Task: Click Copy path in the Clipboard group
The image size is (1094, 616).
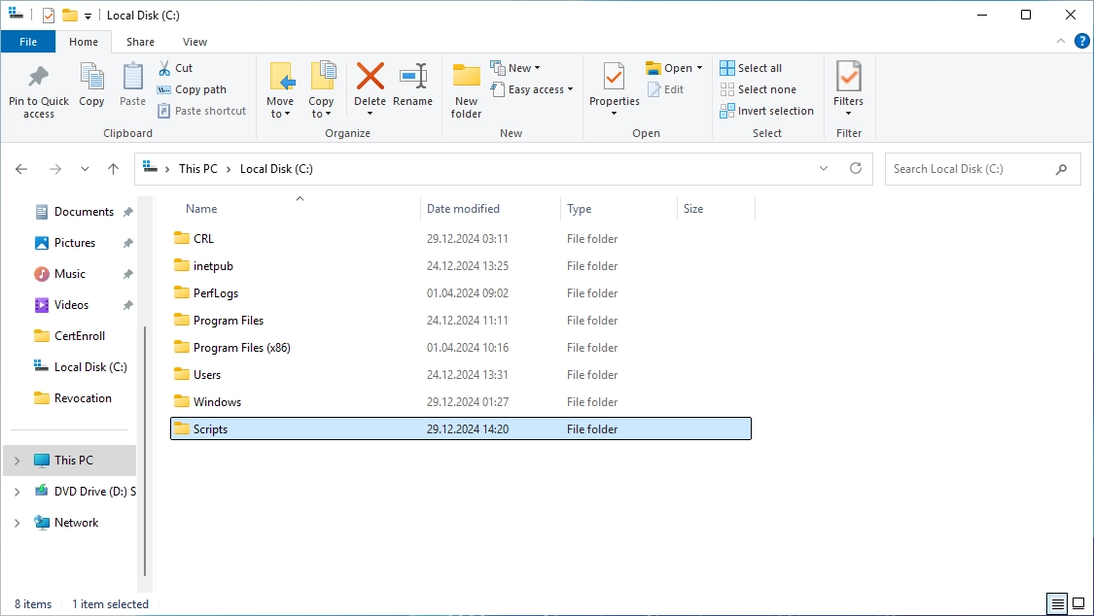Action: (192, 89)
